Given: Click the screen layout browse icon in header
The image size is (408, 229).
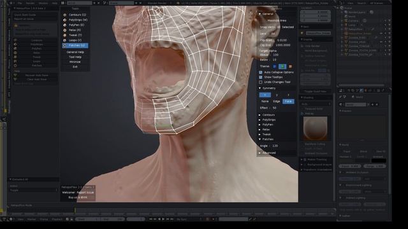Looking at the screenshot, I should 63,3.
